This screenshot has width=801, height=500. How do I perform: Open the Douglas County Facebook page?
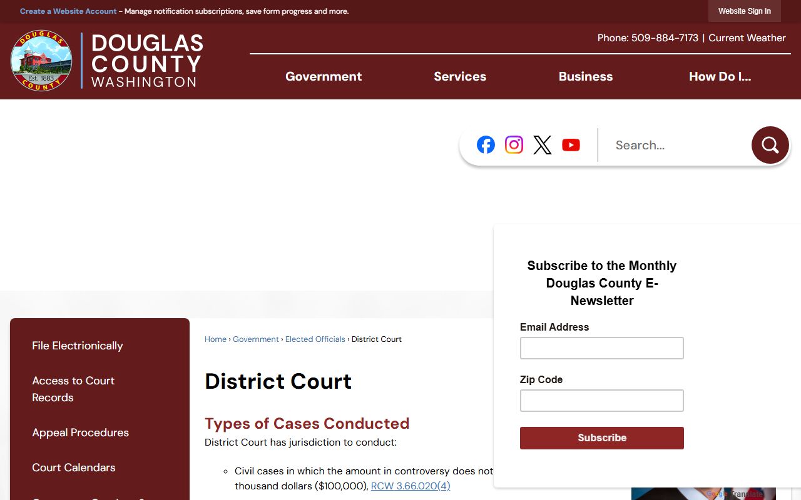486,145
